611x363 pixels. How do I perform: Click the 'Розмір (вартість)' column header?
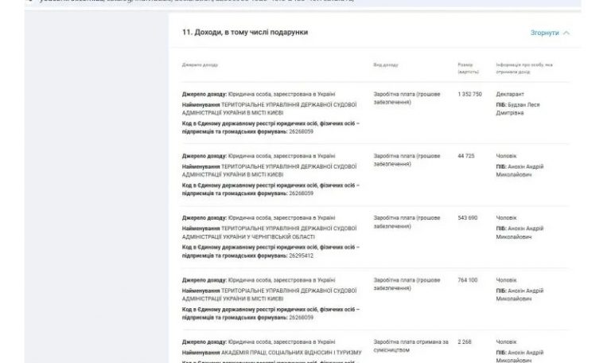coord(468,68)
